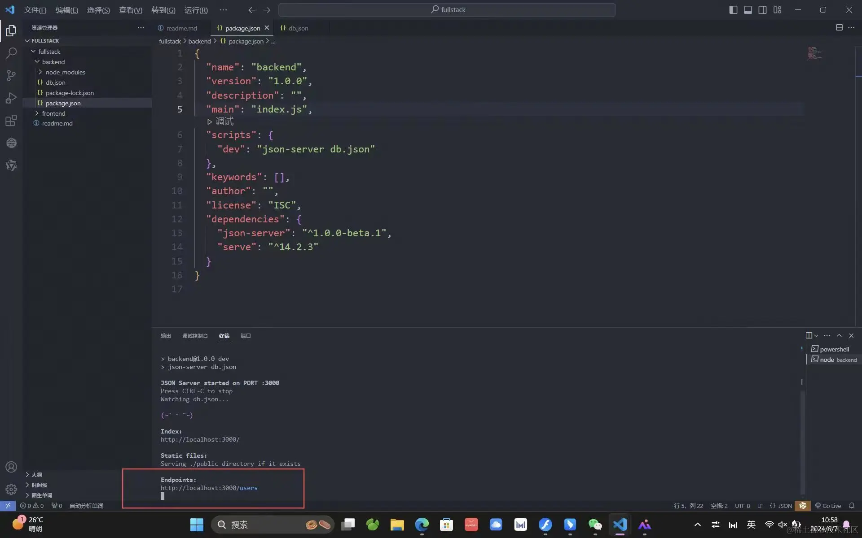Open the 查看(V) menu
The height and width of the screenshot is (538, 862).
(131, 10)
